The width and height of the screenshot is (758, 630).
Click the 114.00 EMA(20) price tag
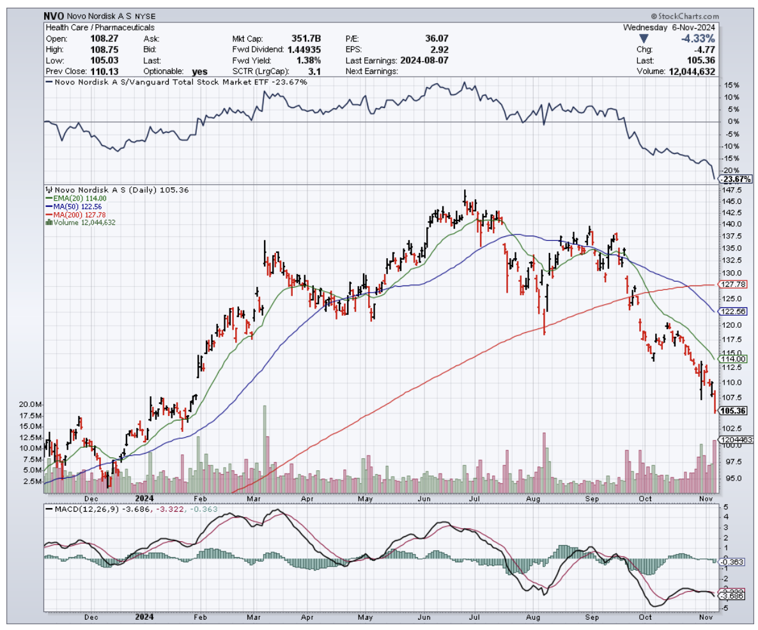tap(732, 360)
